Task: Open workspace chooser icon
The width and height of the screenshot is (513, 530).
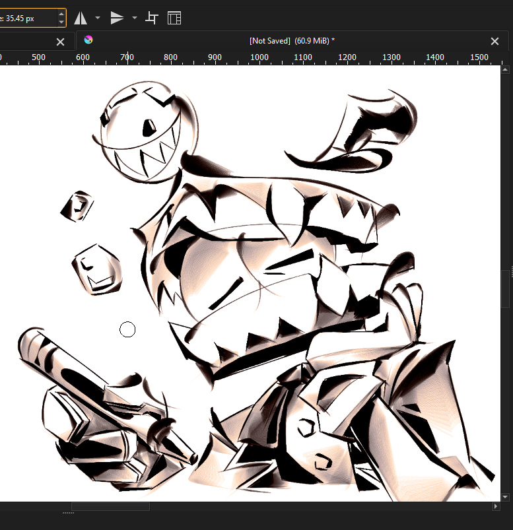Action: [174, 18]
